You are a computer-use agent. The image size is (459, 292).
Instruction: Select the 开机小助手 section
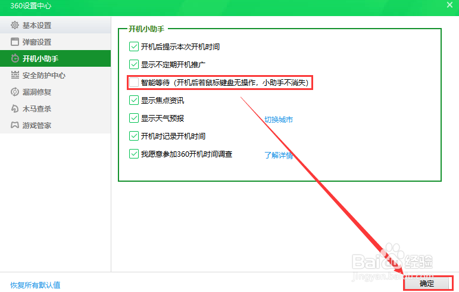[x=55, y=58]
